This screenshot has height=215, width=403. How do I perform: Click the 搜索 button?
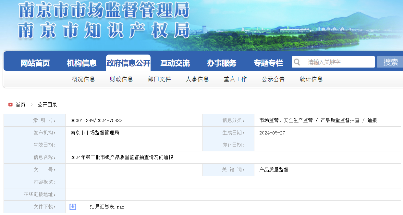(x=390, y=62)
